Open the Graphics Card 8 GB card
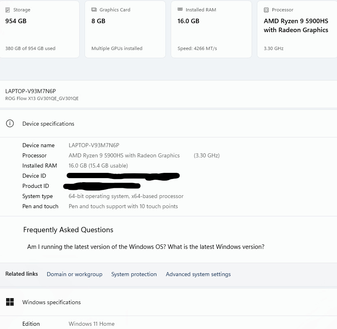Screen dimensions: 337x329 click(125, 29)
